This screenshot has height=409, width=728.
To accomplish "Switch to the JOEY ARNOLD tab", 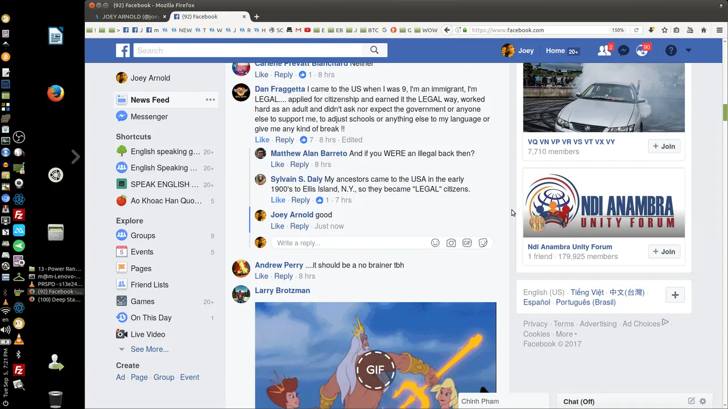I will (x=130, y=16).
